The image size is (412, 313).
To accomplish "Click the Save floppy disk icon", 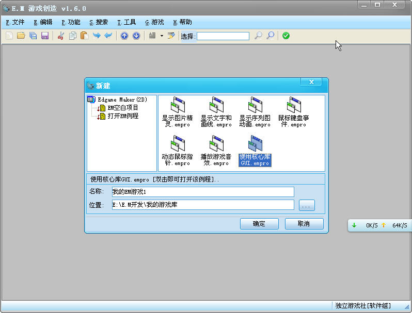I will pos(45,36).
